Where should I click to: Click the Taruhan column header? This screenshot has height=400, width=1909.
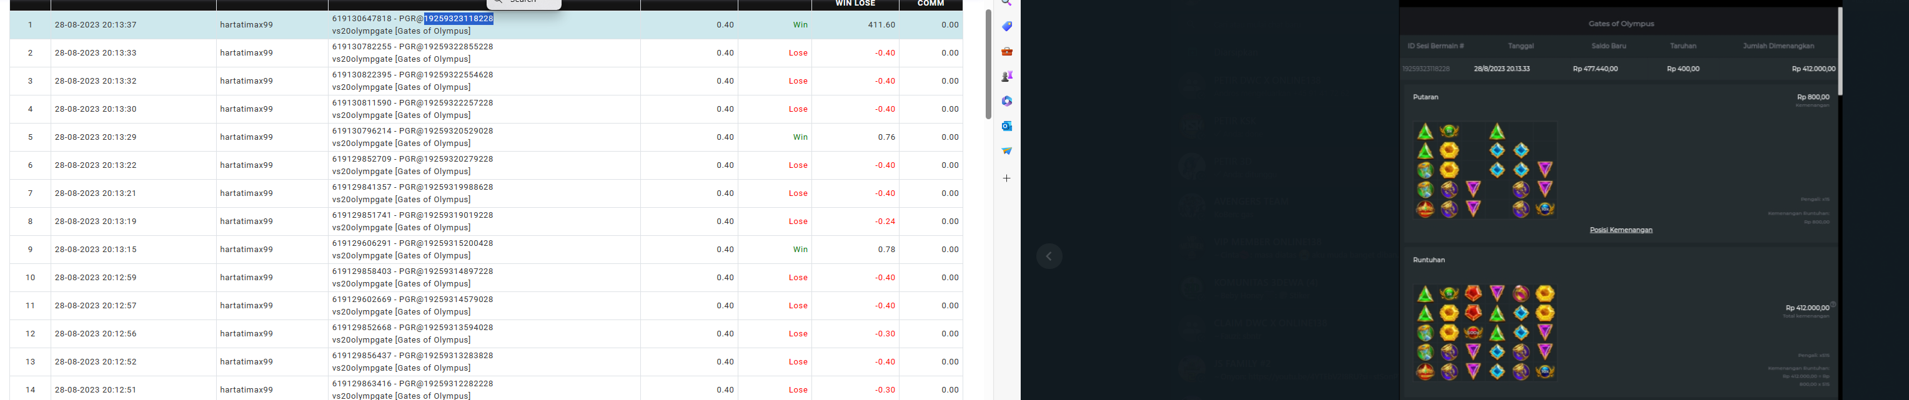[x=1683, y=46]
